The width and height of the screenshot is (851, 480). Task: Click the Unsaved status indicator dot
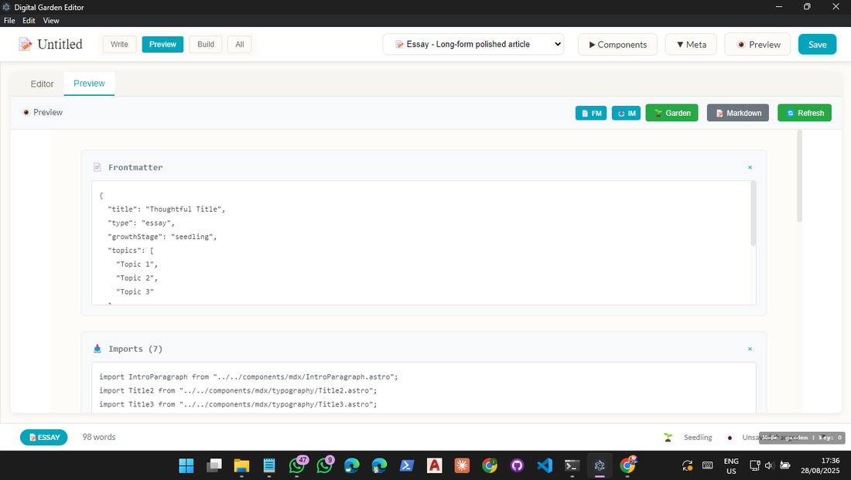tap(729, 437)
